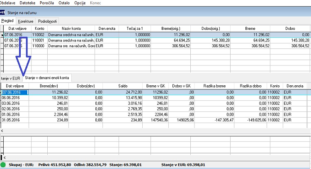Click the 306.564,52 Breme(orig.) cell
The height and width of the screenshot is (169, 311).
pos(170,46)
